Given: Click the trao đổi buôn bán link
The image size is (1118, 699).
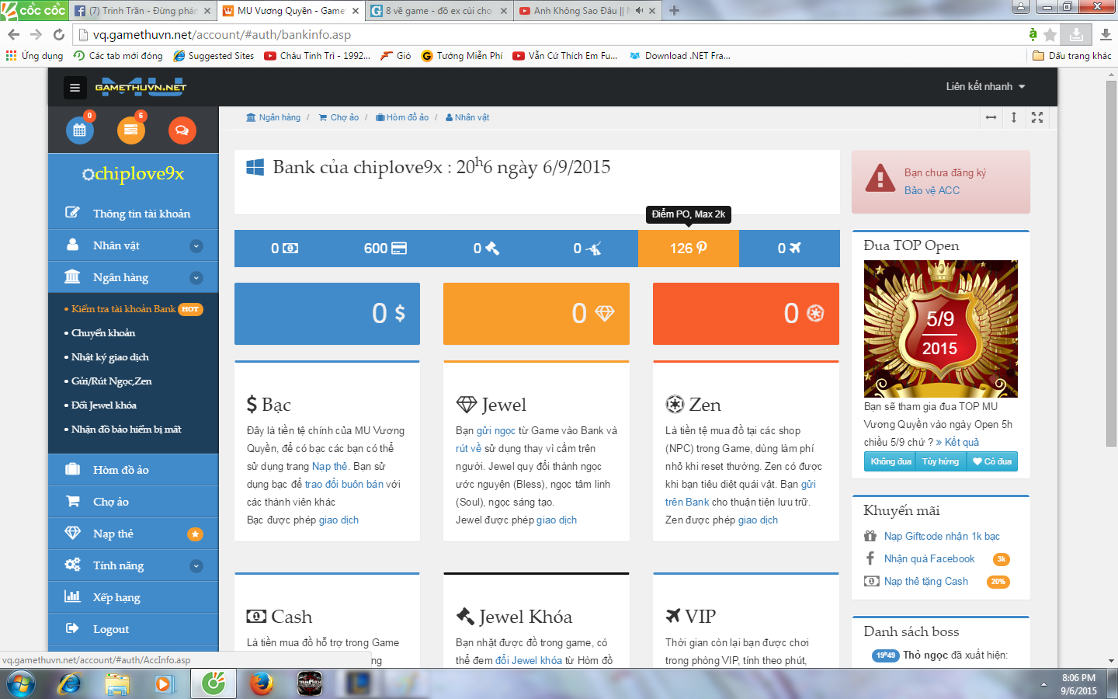Looking at the screenshot, I should point(344,485).
